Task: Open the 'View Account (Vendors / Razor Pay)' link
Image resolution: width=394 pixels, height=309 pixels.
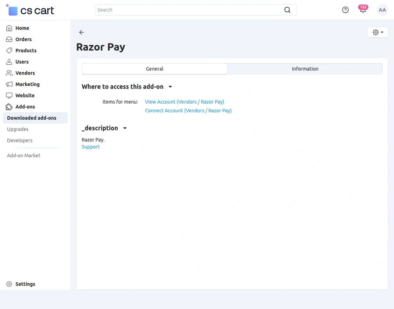Action: click(184, 102)
